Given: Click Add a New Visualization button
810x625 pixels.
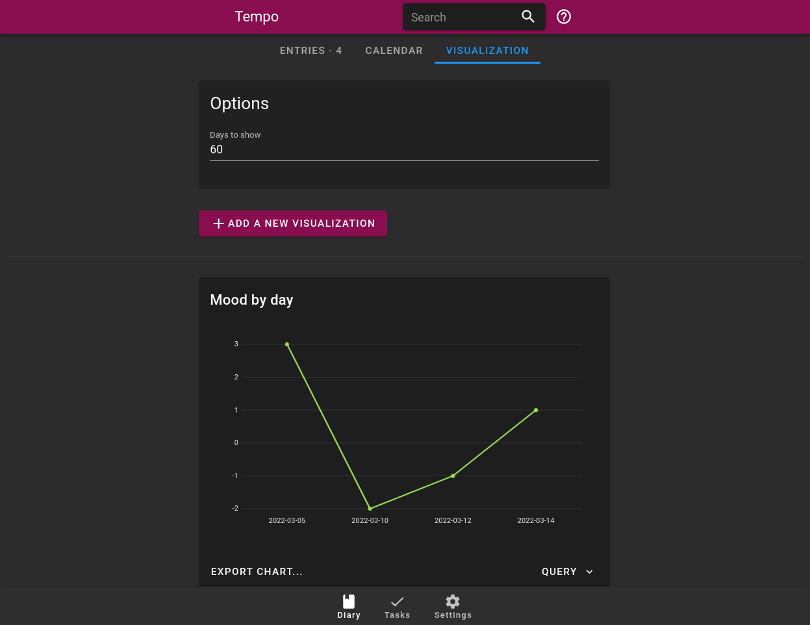Looking at the screenshot, I should click(x=293, y=223).
